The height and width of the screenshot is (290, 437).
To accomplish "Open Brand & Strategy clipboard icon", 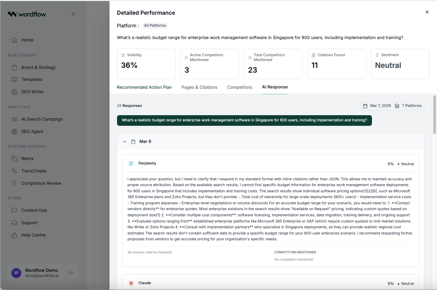I will tap(14, 68).
